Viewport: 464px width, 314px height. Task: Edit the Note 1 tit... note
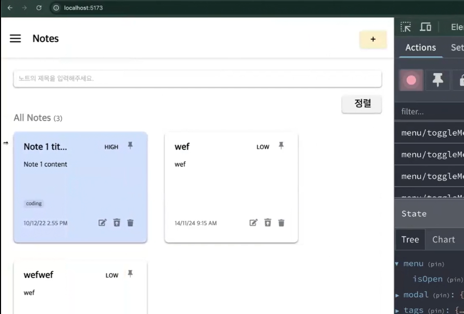[x=102, y=223]
